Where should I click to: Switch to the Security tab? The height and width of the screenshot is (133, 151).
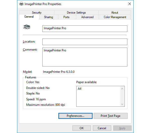pyautogui.click(x=37, y=13)
